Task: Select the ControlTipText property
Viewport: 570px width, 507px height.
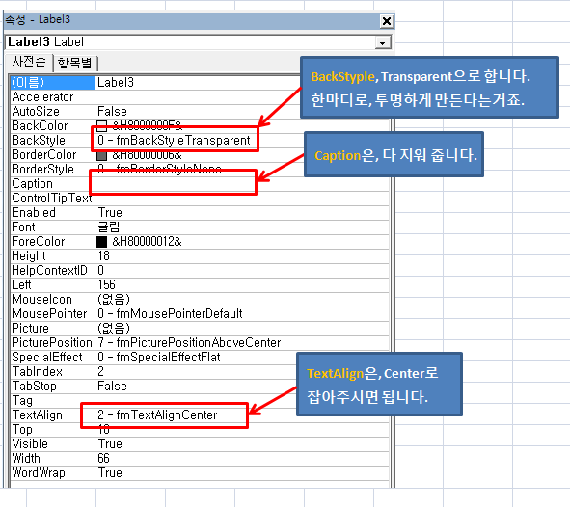Action: (x=52, y=199)
